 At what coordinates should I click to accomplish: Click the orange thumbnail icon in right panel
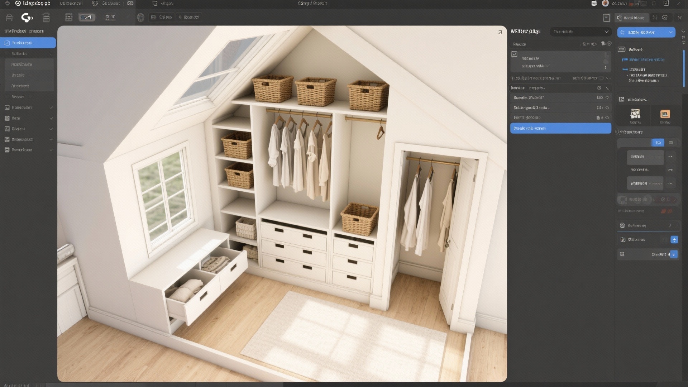pos(665,114)
